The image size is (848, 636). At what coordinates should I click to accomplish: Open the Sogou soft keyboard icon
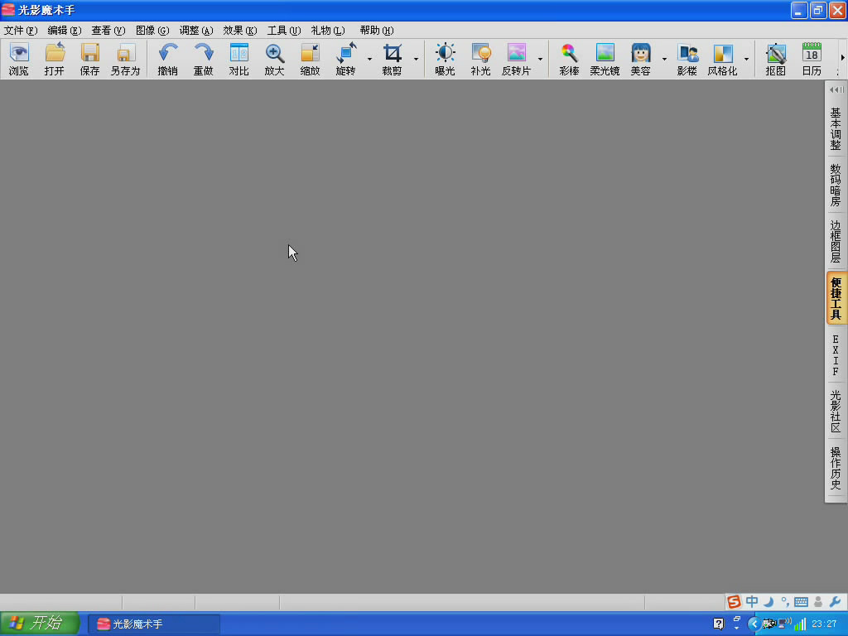(802, 602)
